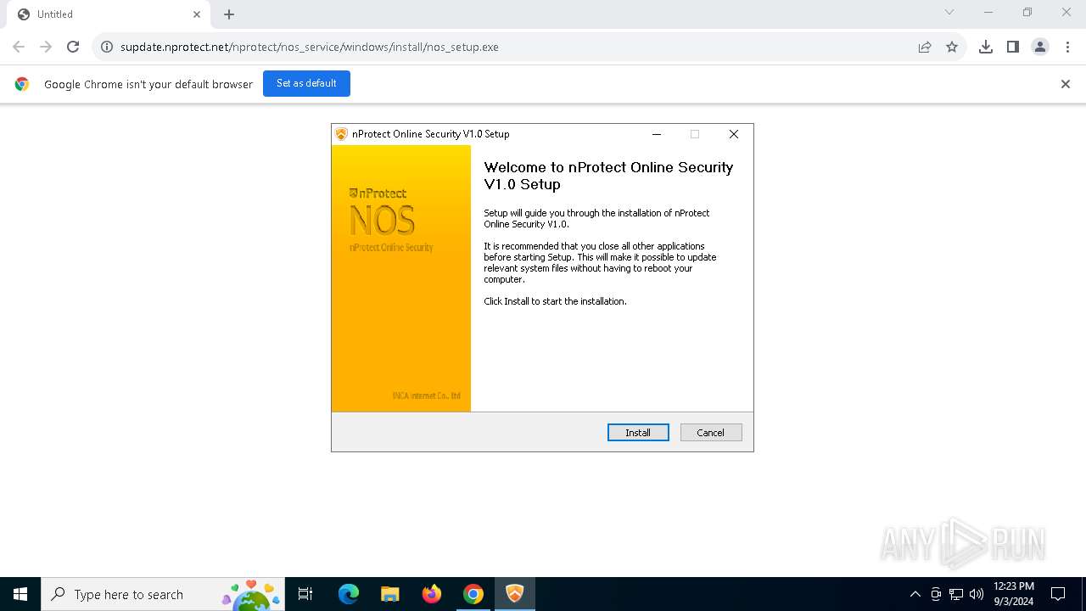1086x611 pixels.
Task: Open Chrome downloads icon
Action: point(986,47)
